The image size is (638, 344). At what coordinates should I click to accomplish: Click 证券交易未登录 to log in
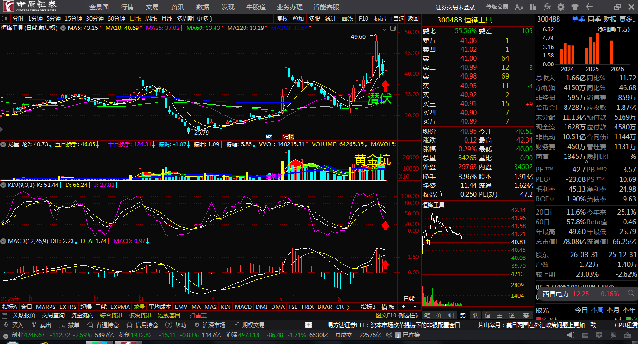click(x=455, y=7)
